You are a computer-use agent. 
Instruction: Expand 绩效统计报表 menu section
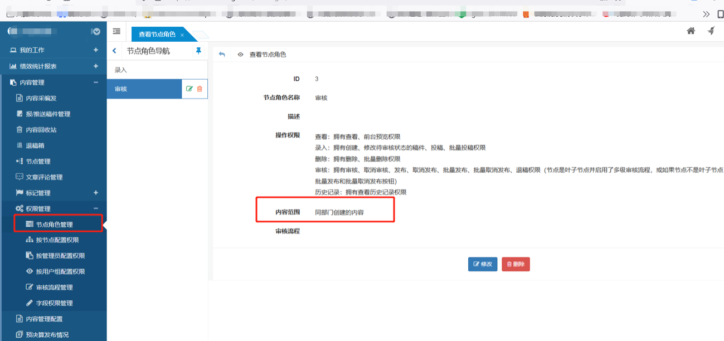click(x=95, y=66)
